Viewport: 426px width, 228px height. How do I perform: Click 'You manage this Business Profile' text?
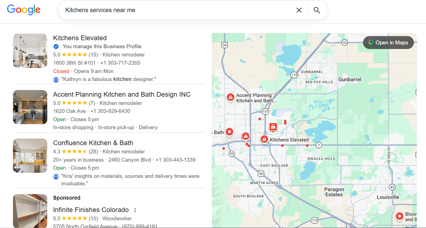pyautogui.click(x=102, y=47)
